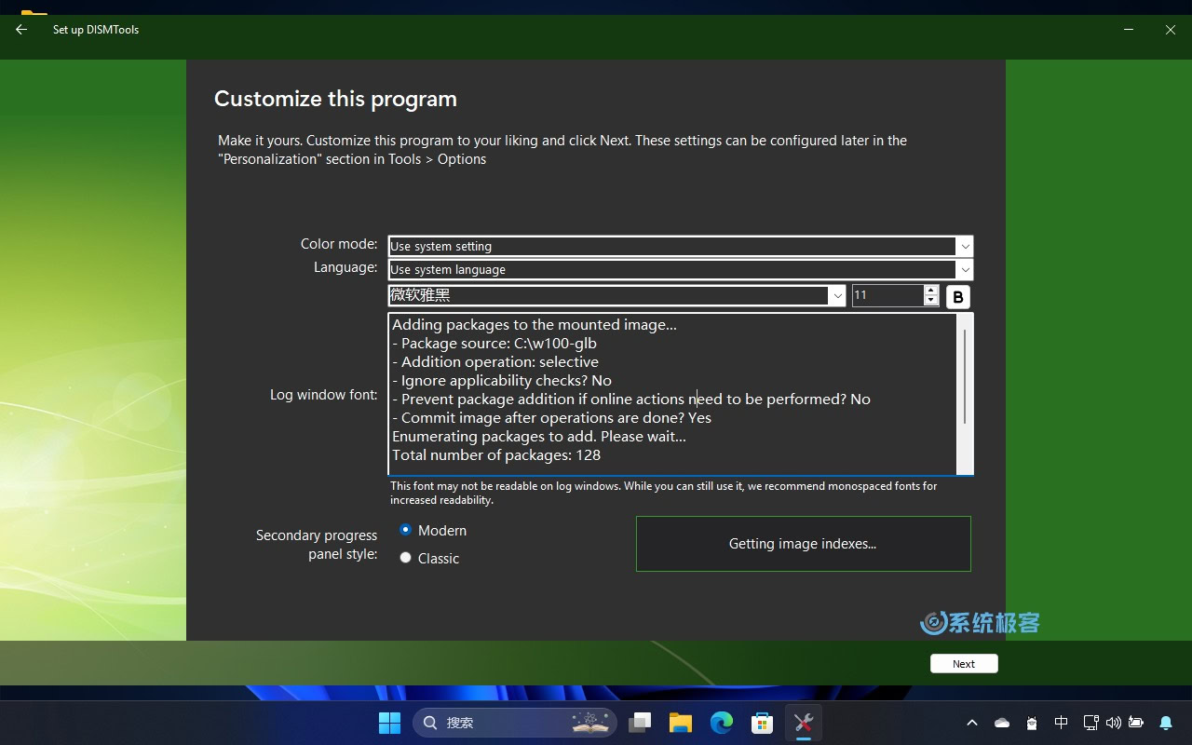This screenshot has height=745, width=1192.
Task: Decrease font size with down stepper
Action: 931,300
